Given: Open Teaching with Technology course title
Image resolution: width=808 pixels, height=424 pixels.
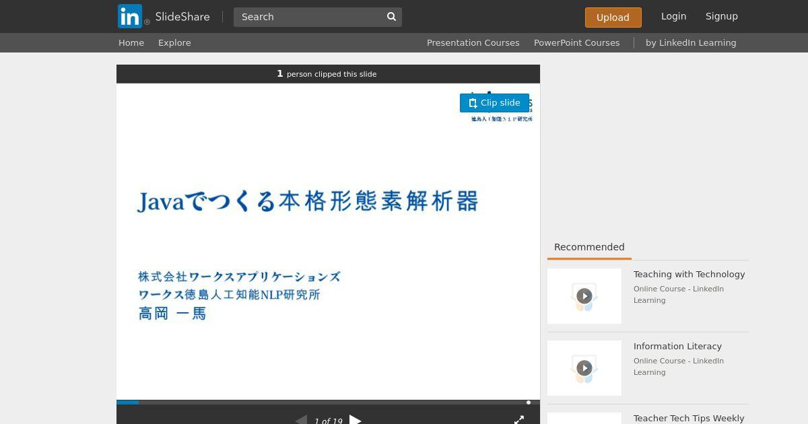Looking at the screenshot, I should (689, 275).
